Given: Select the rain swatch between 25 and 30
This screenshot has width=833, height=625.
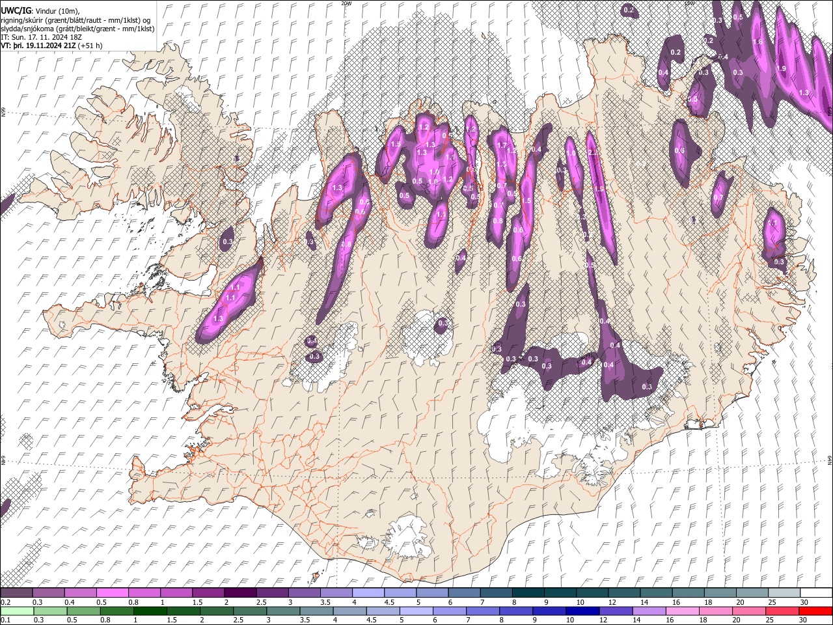Looking at the screenshot, I should click(x=782, y=611).
